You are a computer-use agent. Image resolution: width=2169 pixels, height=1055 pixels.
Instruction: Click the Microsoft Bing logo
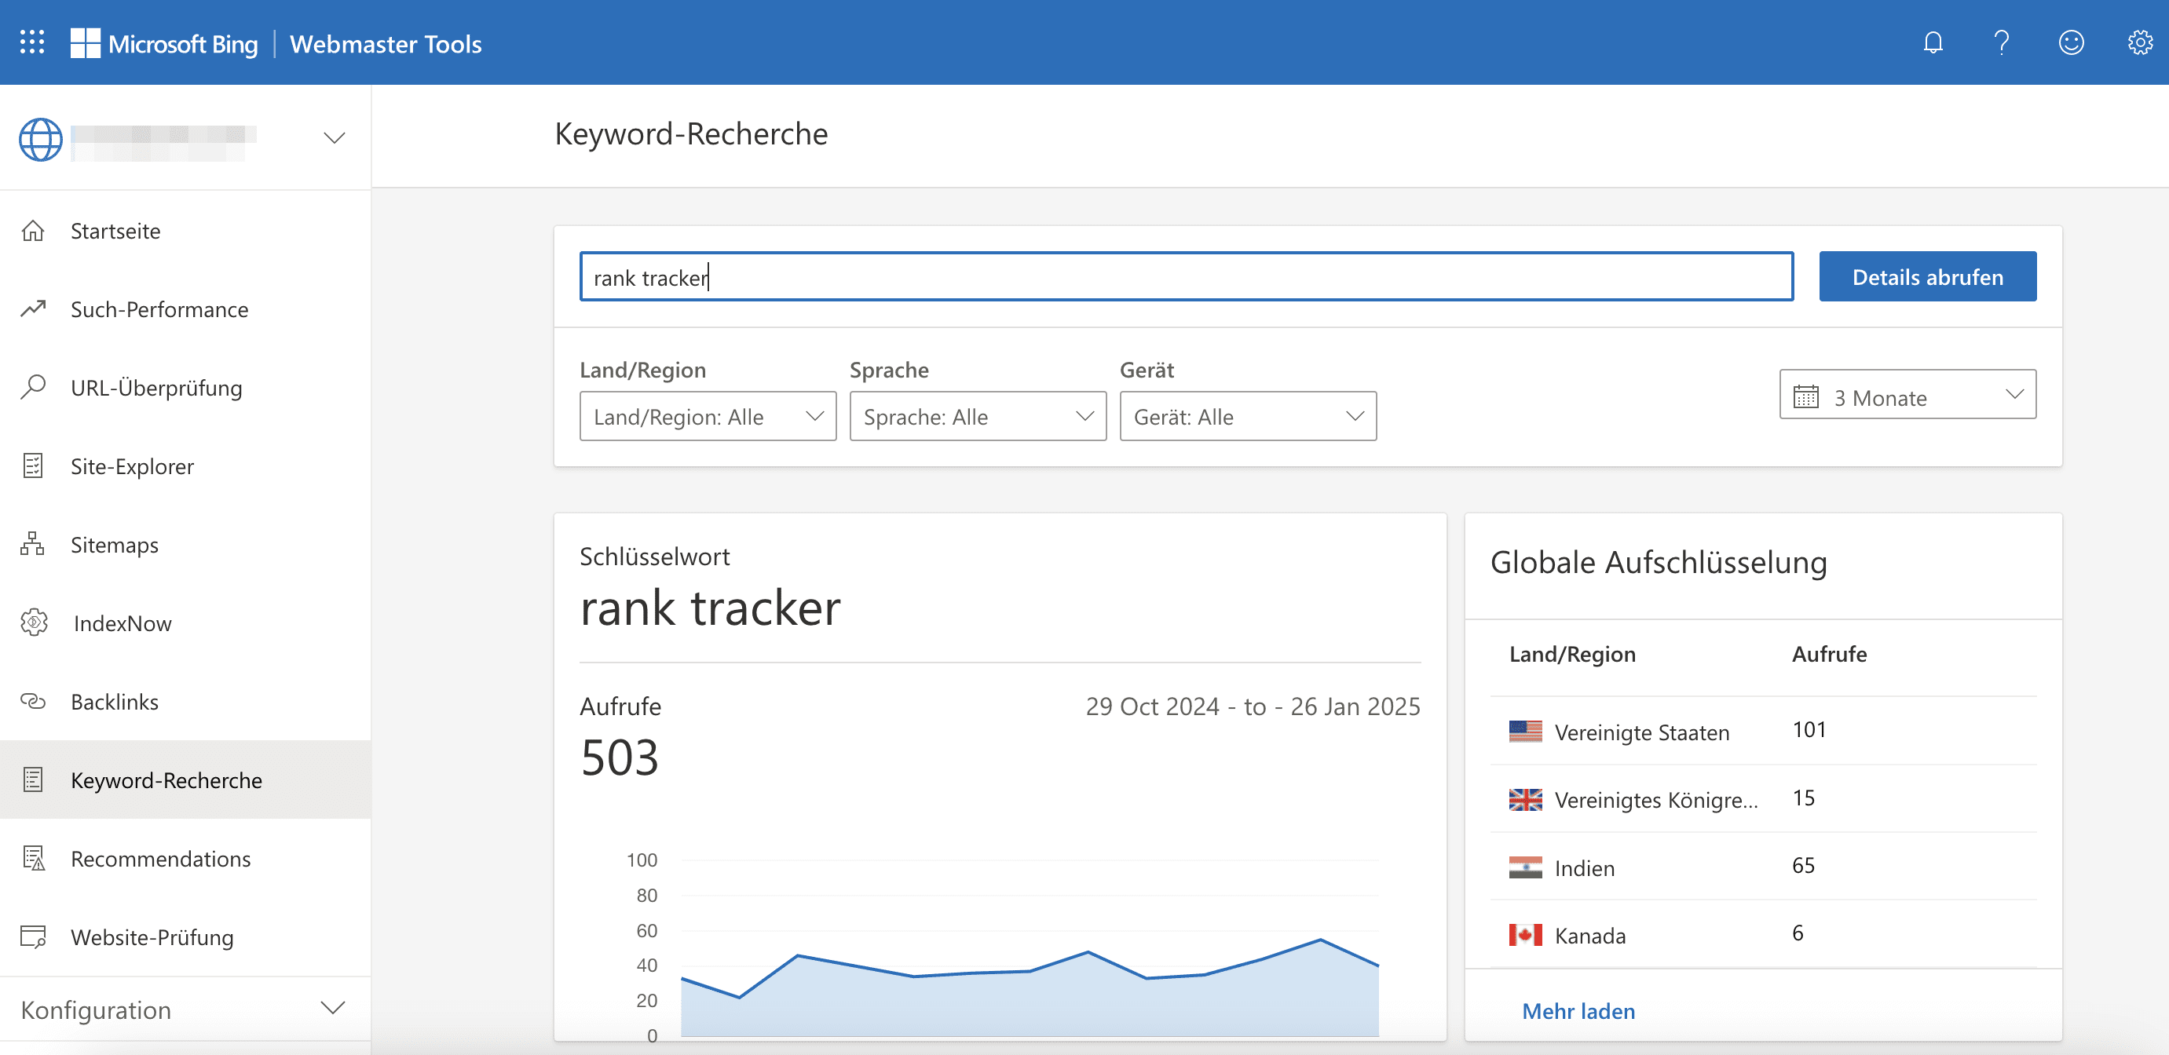(x=164, y=43)
